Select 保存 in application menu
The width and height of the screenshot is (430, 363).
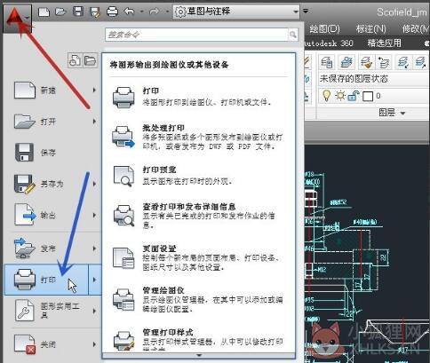(x=49, y=153)
